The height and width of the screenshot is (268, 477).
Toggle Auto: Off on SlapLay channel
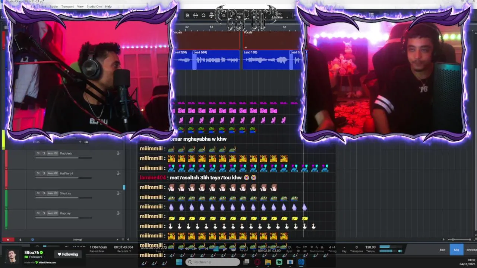pos(53,193)
